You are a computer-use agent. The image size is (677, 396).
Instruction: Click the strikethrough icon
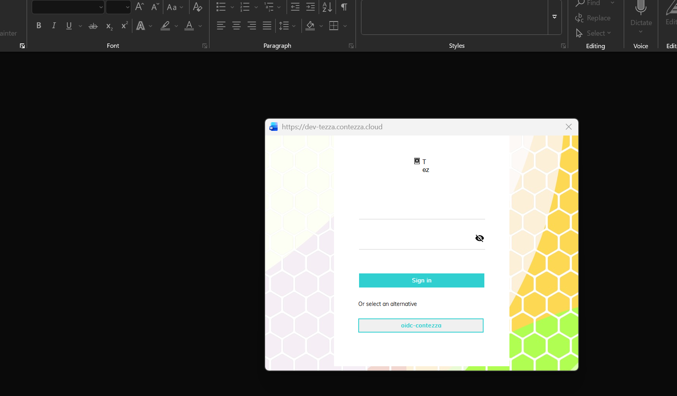tap(93, 26)
